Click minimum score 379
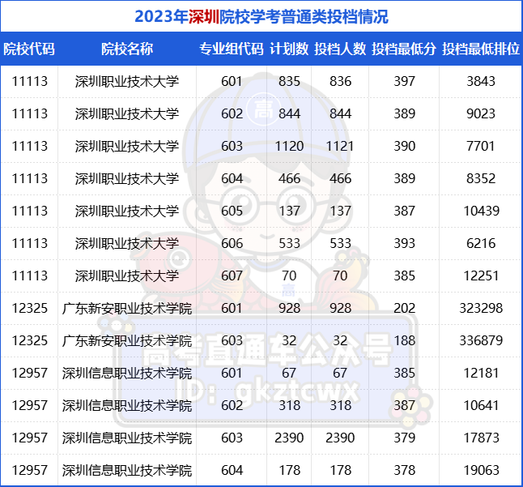The height and width of the screenshot is (487, 523). coord(404,438)
